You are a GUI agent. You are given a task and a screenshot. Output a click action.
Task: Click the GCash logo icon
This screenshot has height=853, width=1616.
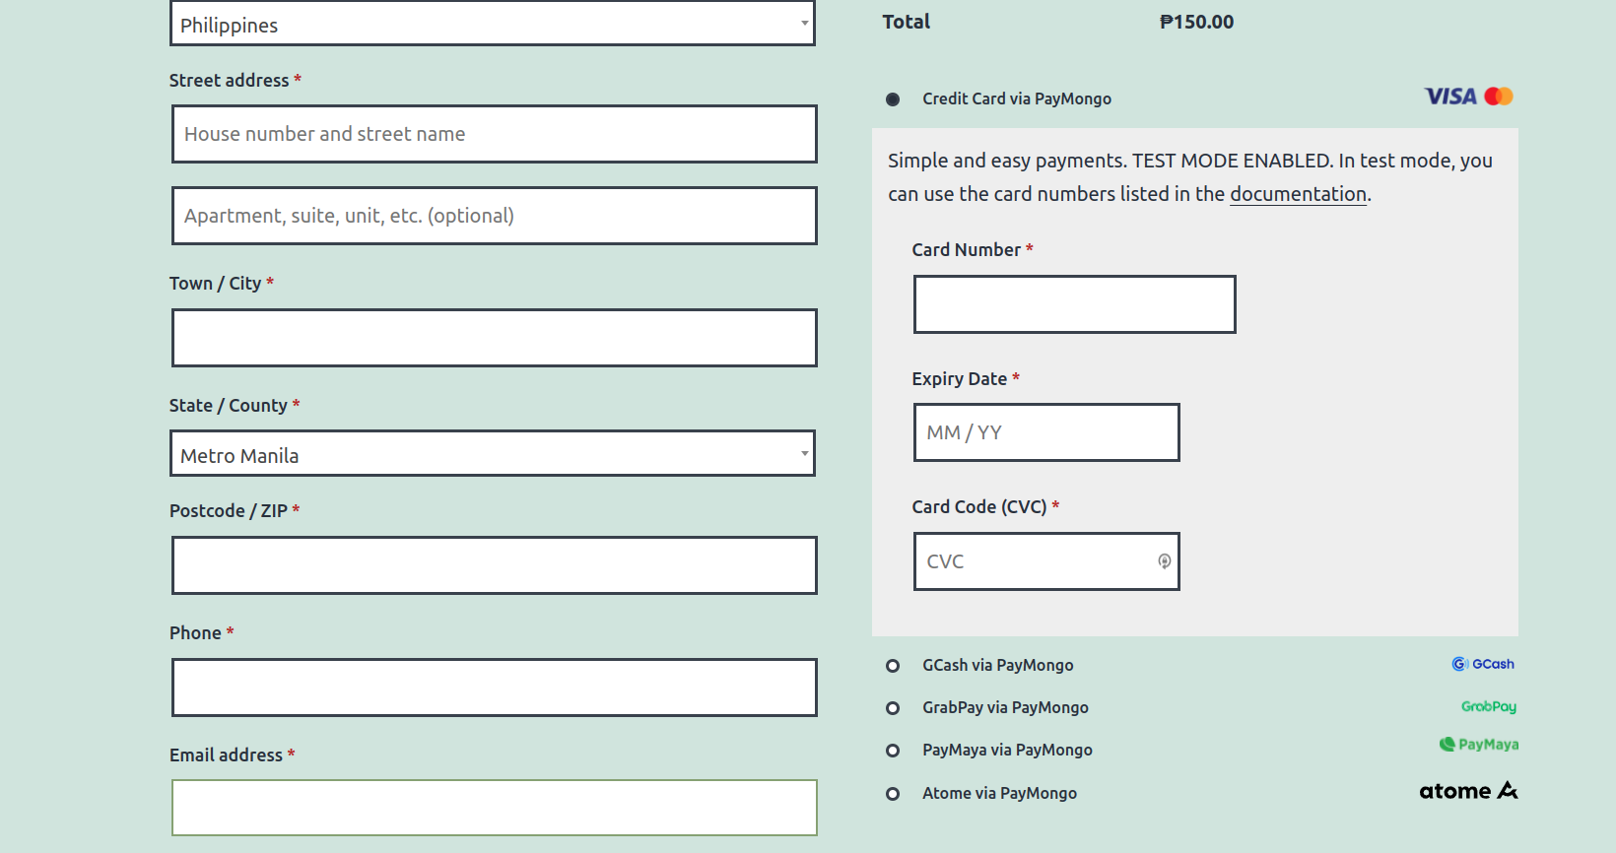1483,664
